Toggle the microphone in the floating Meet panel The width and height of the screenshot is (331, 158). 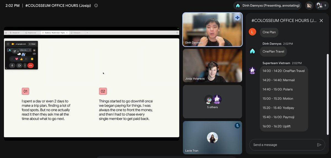[12, 65]
